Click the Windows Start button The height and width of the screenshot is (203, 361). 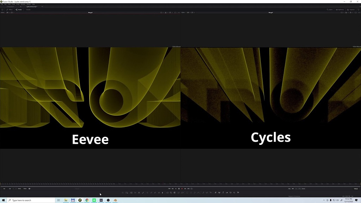point(3,200)
